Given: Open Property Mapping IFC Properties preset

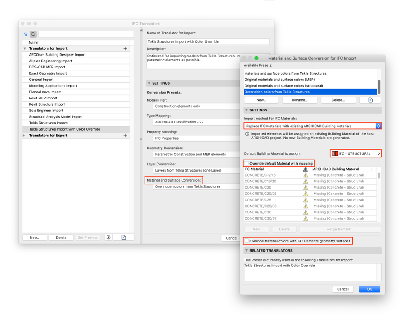Looking at the screenshot, I should 196,138.
